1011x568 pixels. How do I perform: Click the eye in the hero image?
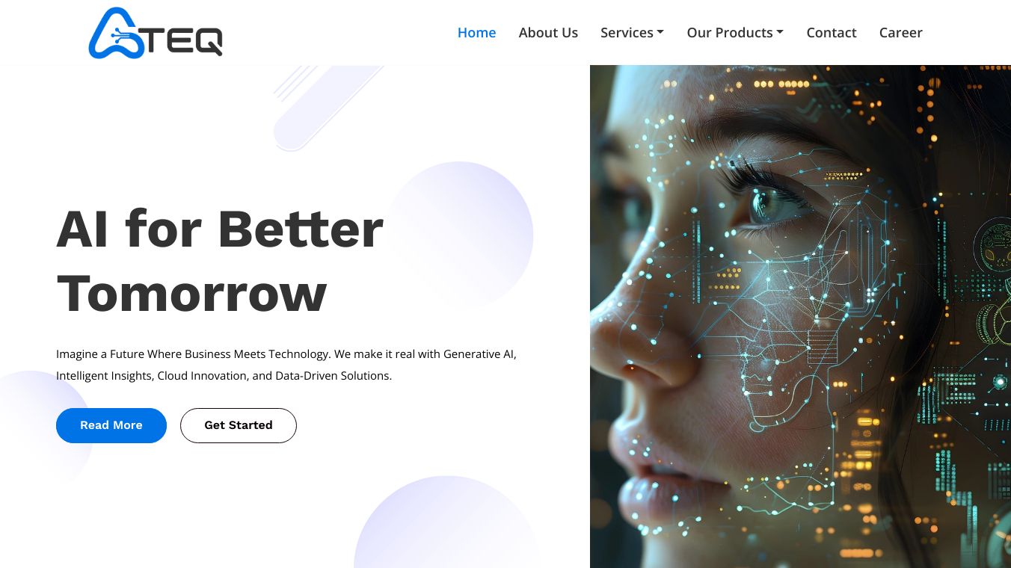point(770,203)
